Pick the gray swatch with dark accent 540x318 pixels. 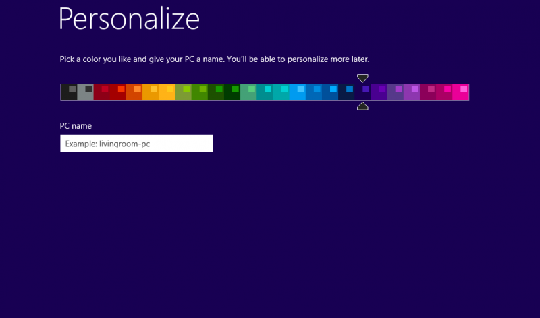[x=86, y=92]
